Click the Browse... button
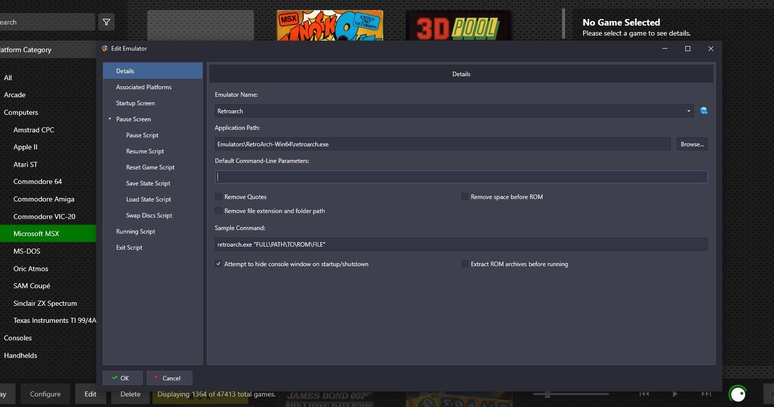 [692, 144]
